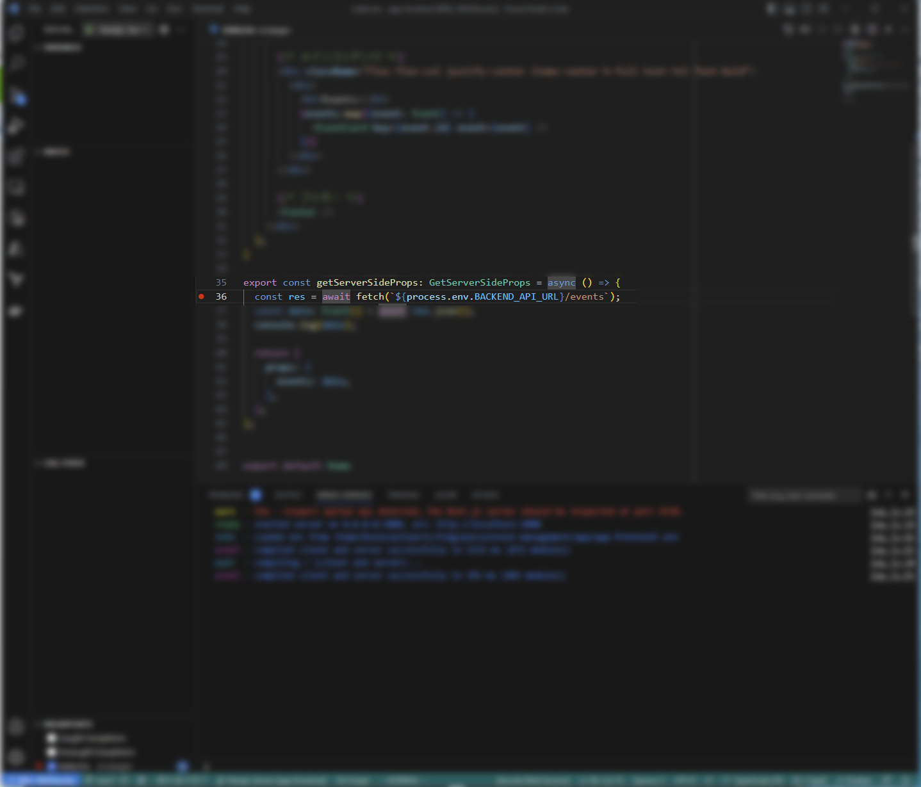Open the remote connection indicator in status bar
Image resolution: width=921 pixels, height=787 pixels.
coord(42,780)
